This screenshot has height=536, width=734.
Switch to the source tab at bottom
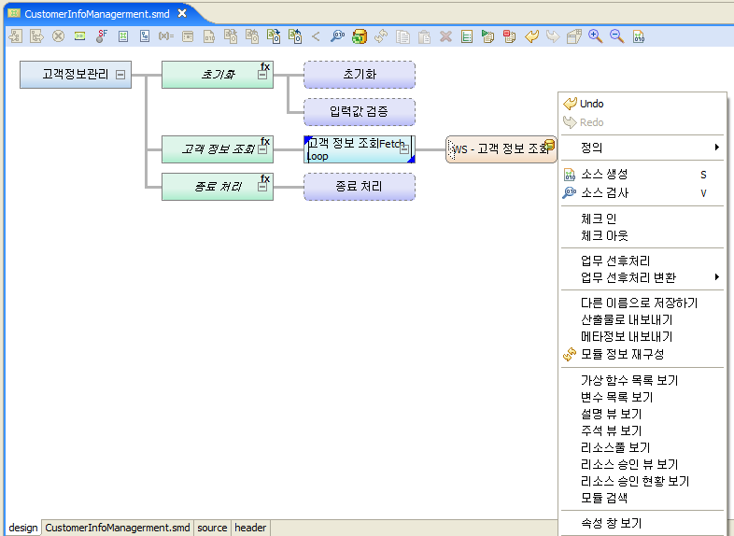212,528
